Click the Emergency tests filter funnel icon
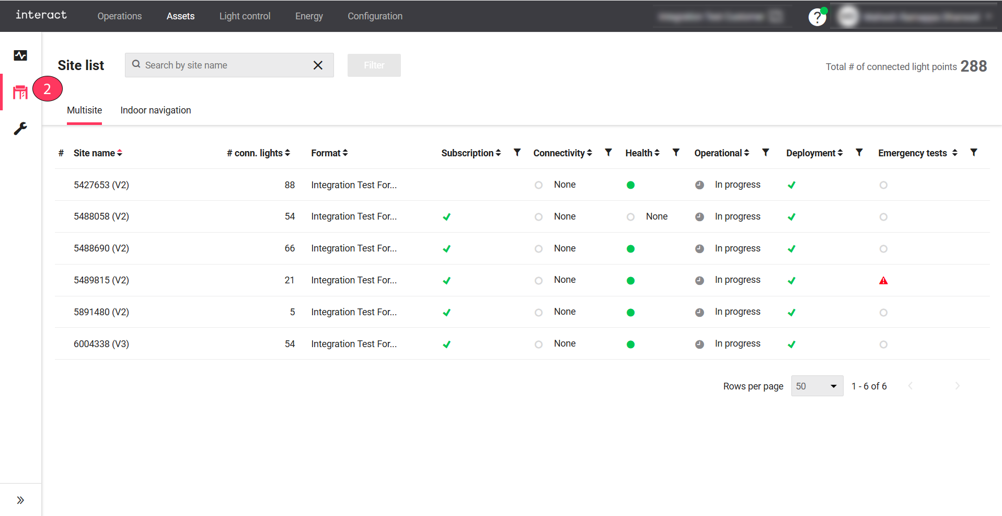 974,153
